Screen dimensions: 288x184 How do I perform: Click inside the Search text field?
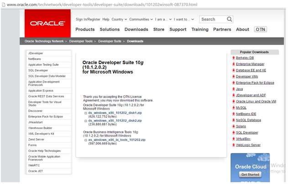(x=212, y=20)
